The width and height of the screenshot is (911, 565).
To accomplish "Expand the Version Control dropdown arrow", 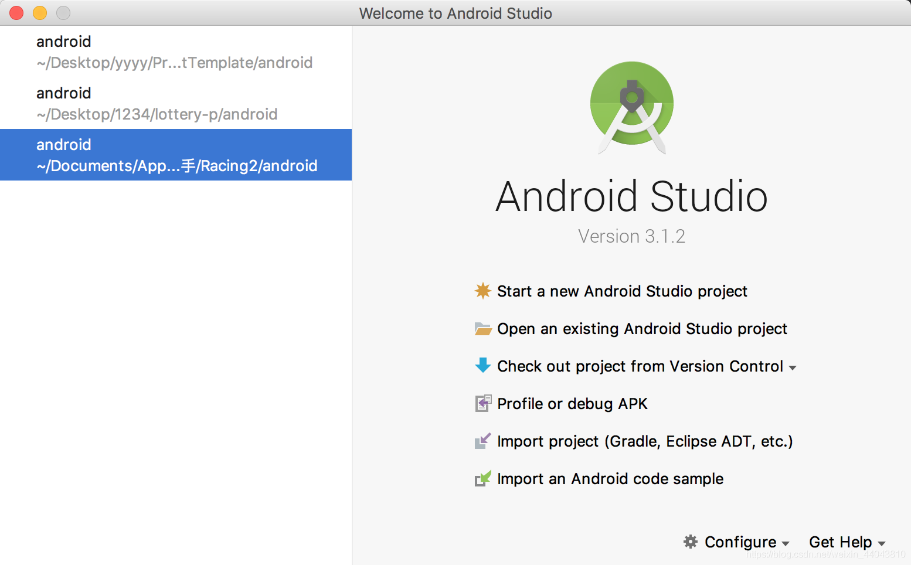I will click(792, 368).
